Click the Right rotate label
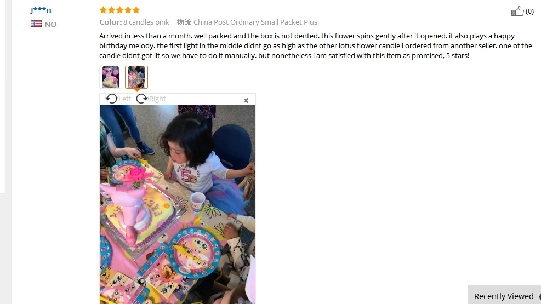This screenshot has height=304, width=541. pyautogui.click(x=157, y=99)
